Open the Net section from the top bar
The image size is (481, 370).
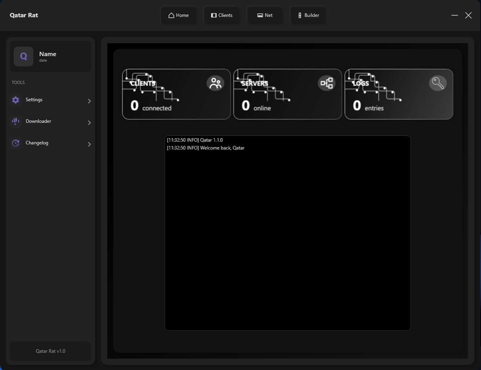[265, 15]
